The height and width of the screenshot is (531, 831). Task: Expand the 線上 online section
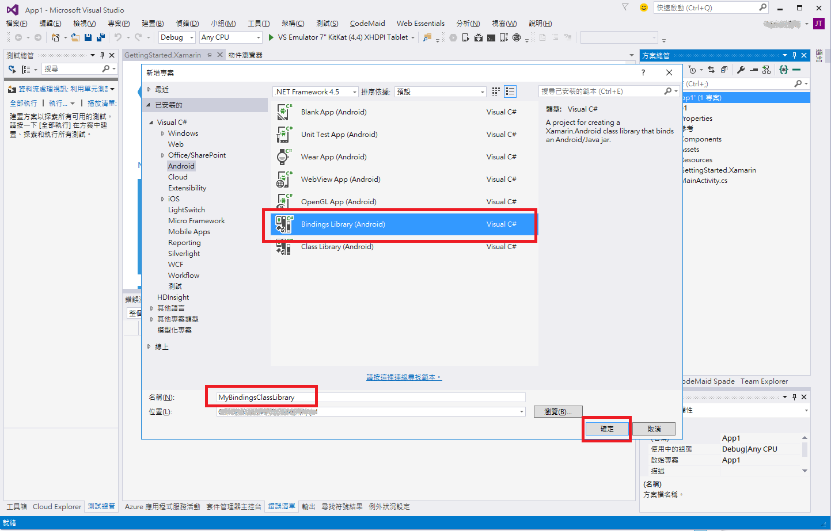(149, 347)
